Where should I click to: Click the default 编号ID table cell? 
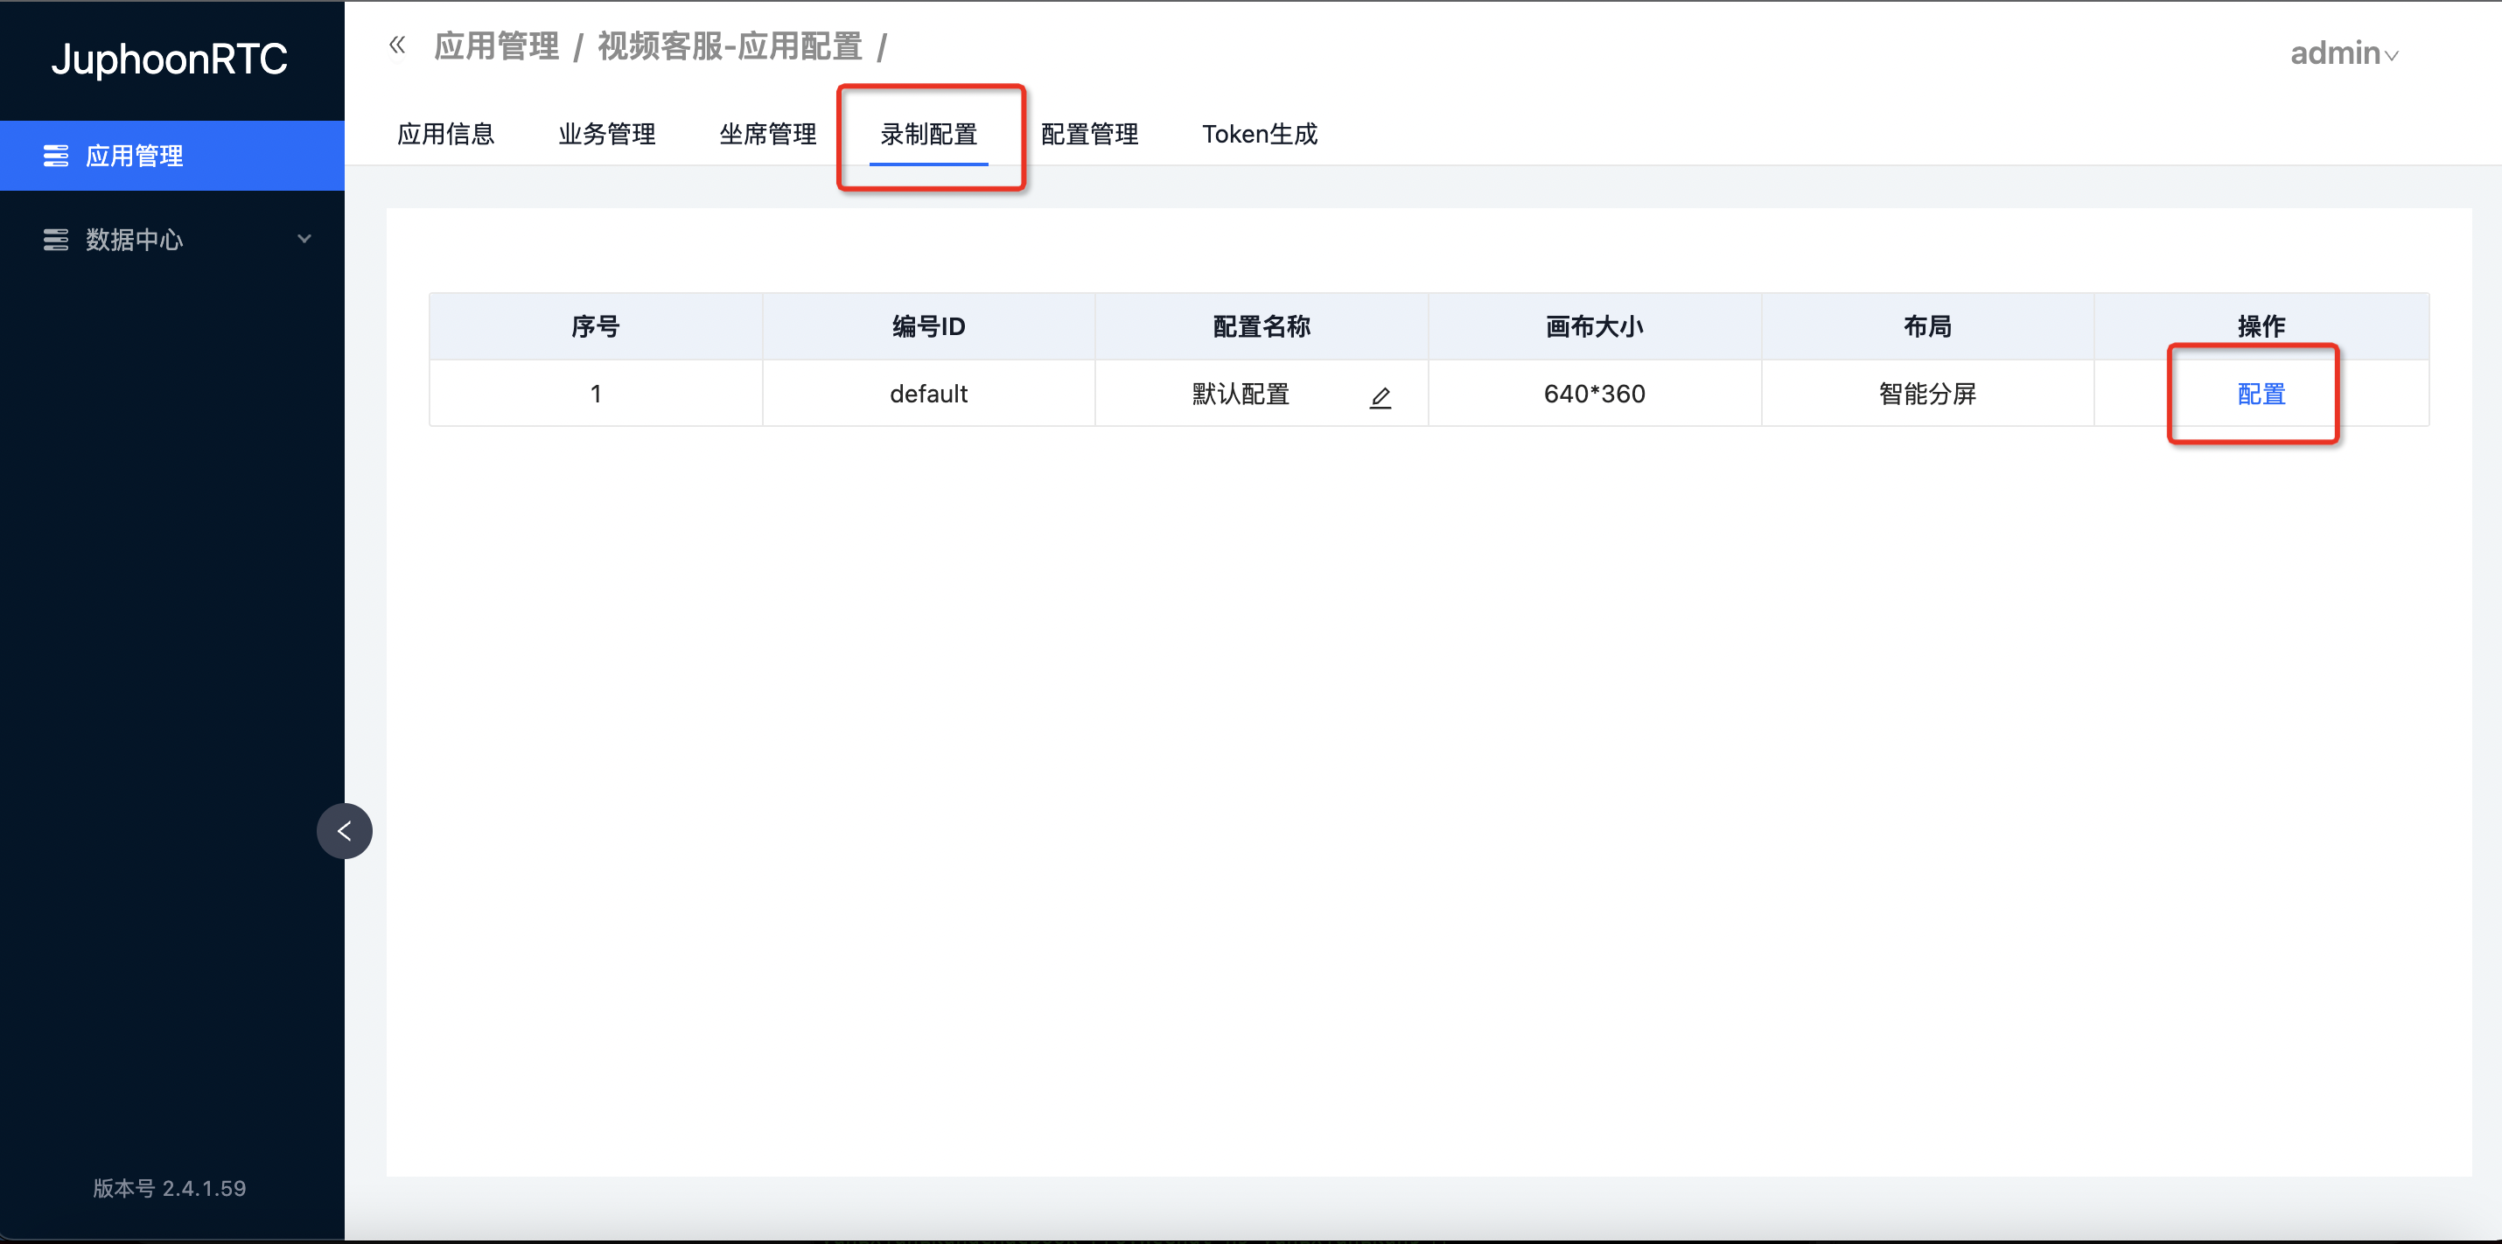[927, 394]
